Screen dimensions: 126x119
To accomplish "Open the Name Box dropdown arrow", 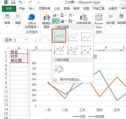I will 26,40.
